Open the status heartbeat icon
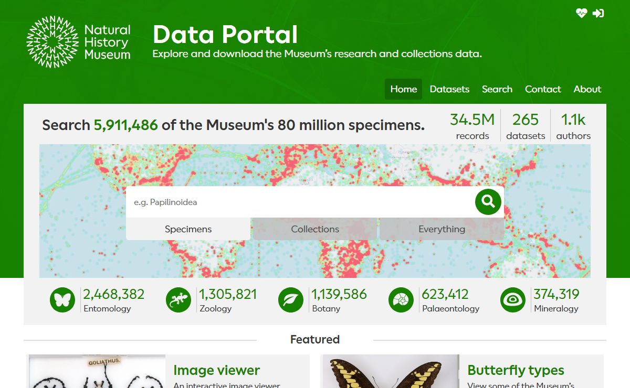The width and height of the screenshot is (630, 388). (x=581, y=13)
